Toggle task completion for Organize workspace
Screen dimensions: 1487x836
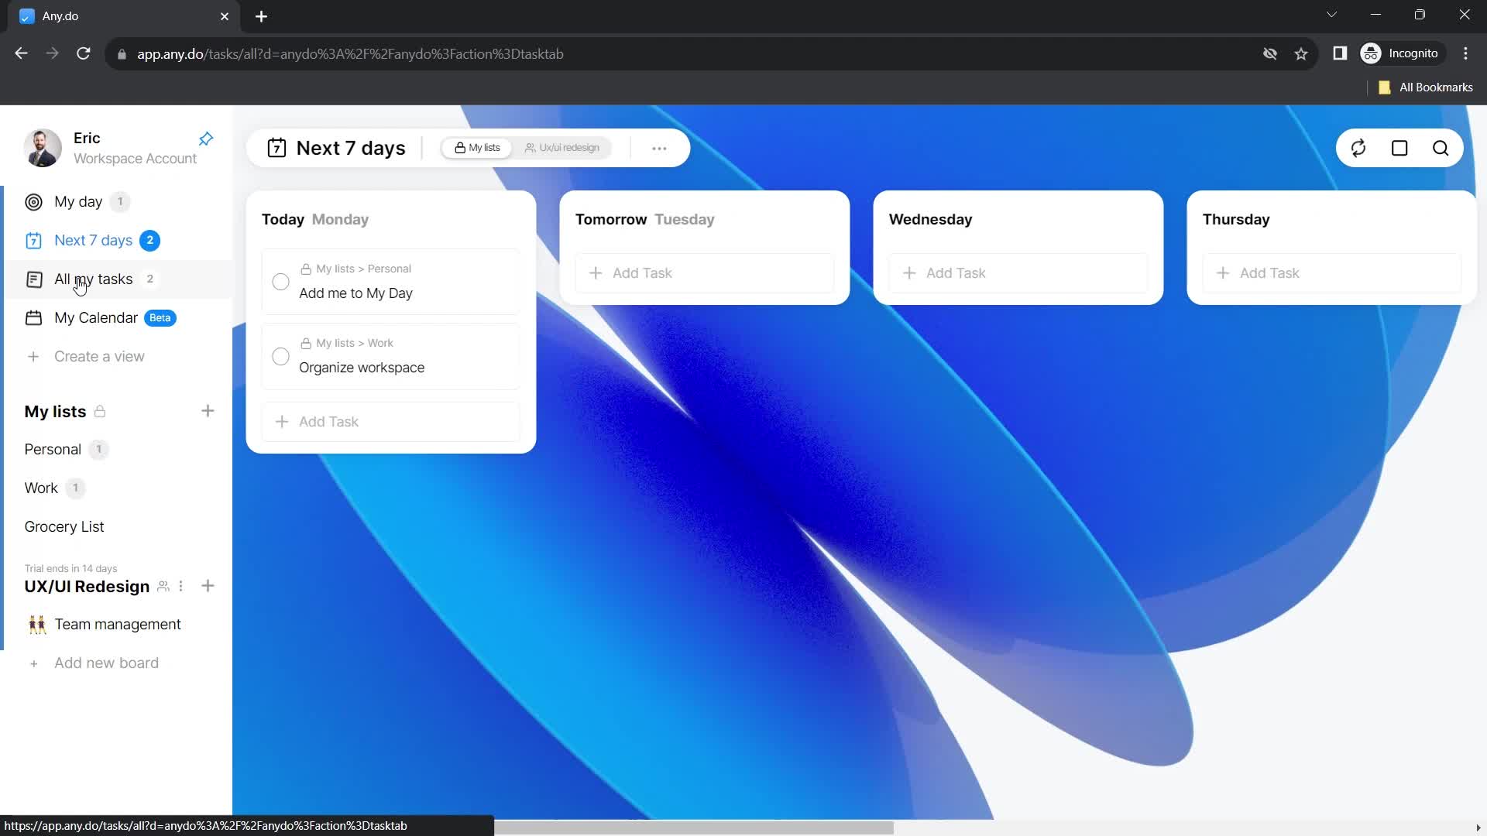point(281,355)
